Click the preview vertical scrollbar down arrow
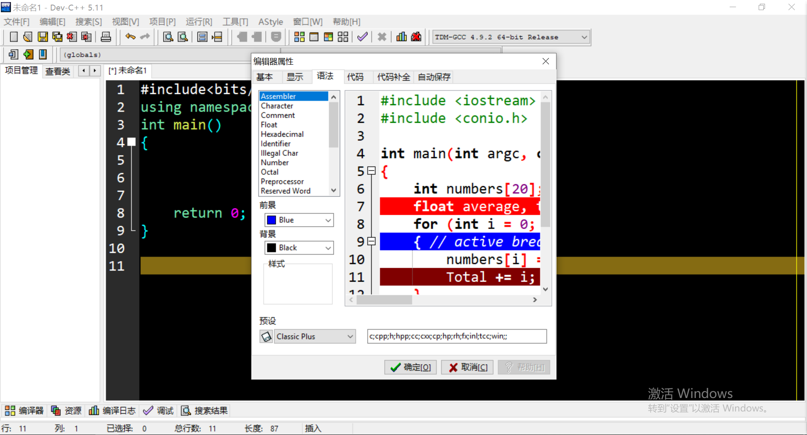 (546, 289)
